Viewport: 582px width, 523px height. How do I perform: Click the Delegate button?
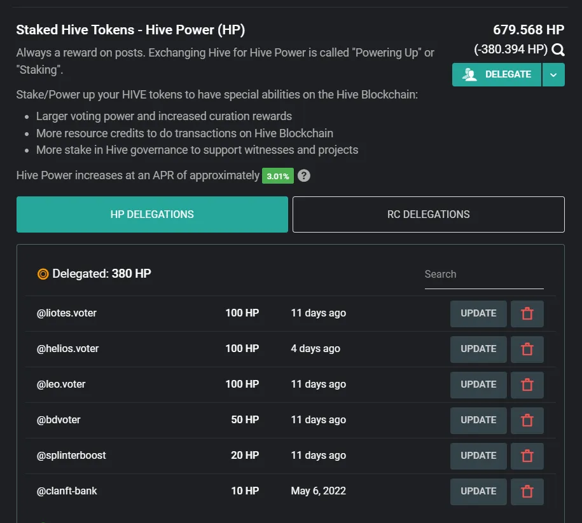(x=497, y=75)
